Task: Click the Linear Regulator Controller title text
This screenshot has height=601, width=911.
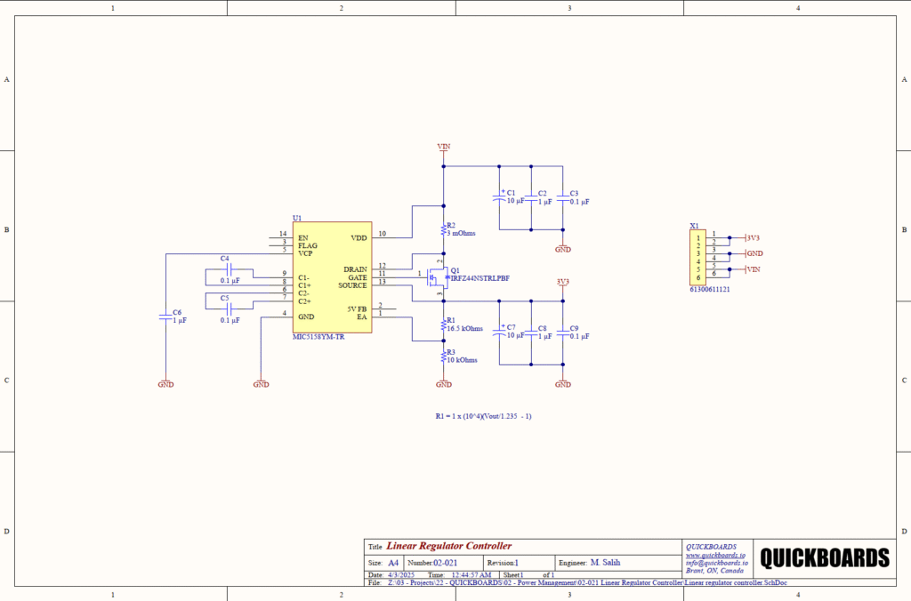Action: pos(448,546)
